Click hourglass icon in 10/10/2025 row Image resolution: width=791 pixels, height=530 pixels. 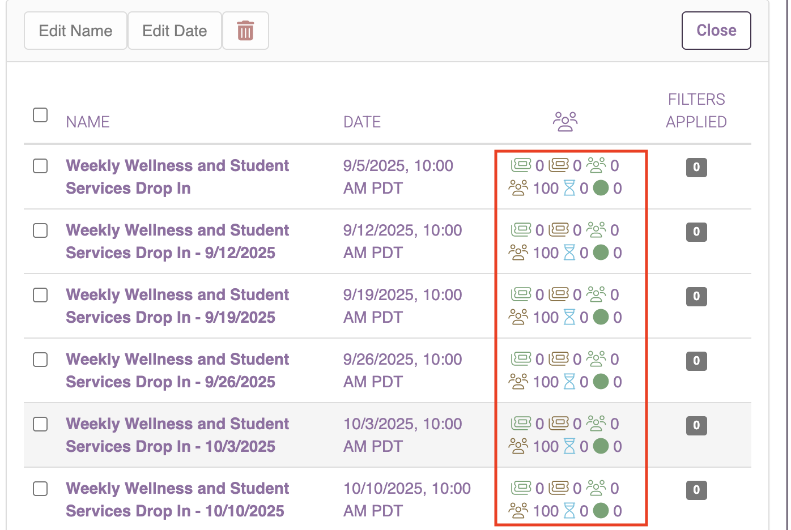[x=569, y=511]
